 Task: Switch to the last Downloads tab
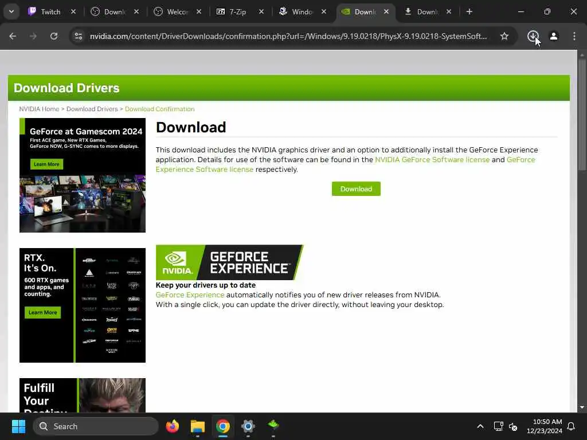(426, 11)
